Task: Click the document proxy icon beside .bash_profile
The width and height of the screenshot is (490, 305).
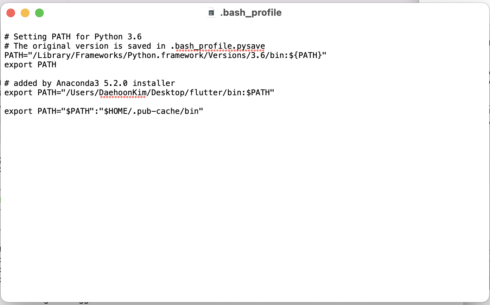Action: pos(211,13)
